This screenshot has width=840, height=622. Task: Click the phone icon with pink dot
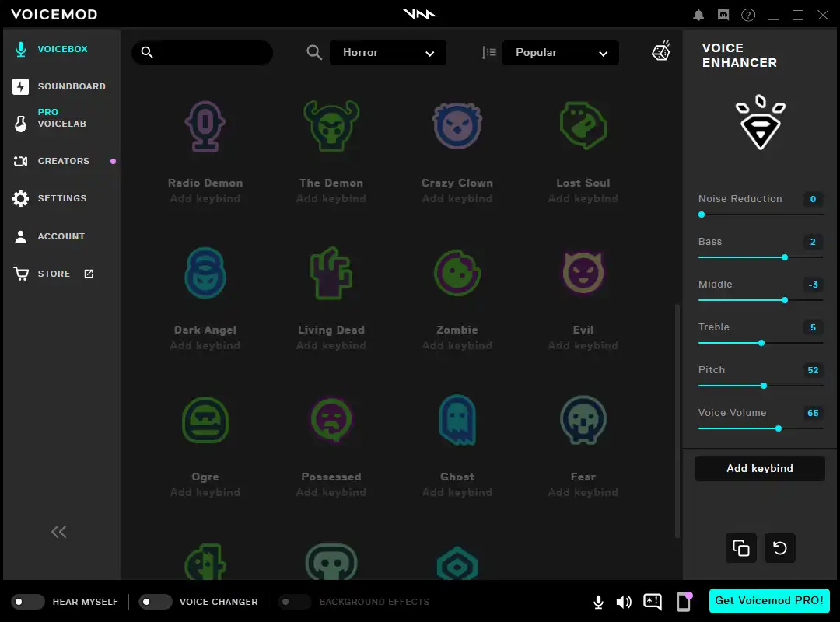684,602
